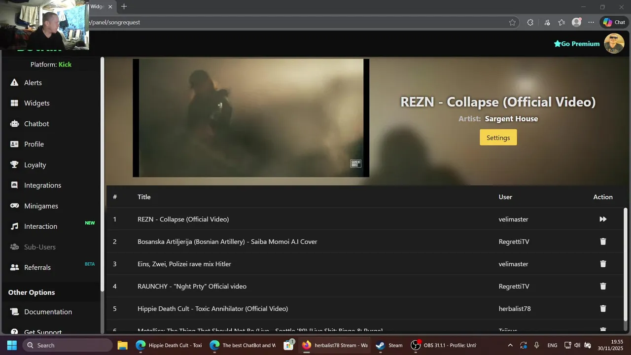631x355 pixels.
Task: Open the taskbar volume control
Action: 577,345
